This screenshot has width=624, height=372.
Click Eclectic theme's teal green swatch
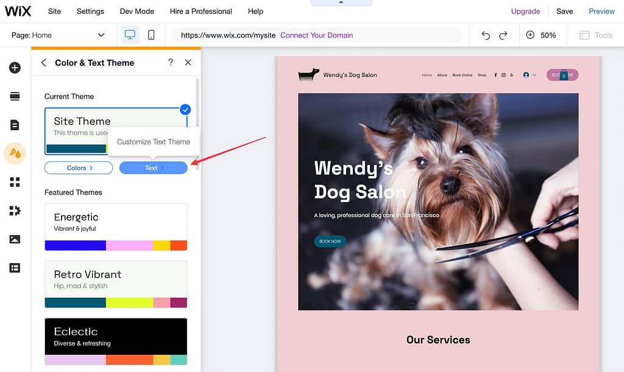[179, 360]
